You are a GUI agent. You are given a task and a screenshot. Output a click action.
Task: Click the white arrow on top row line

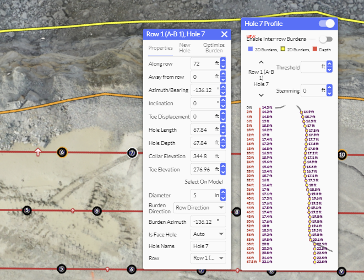pyautogui.click(x=37, y=152)
